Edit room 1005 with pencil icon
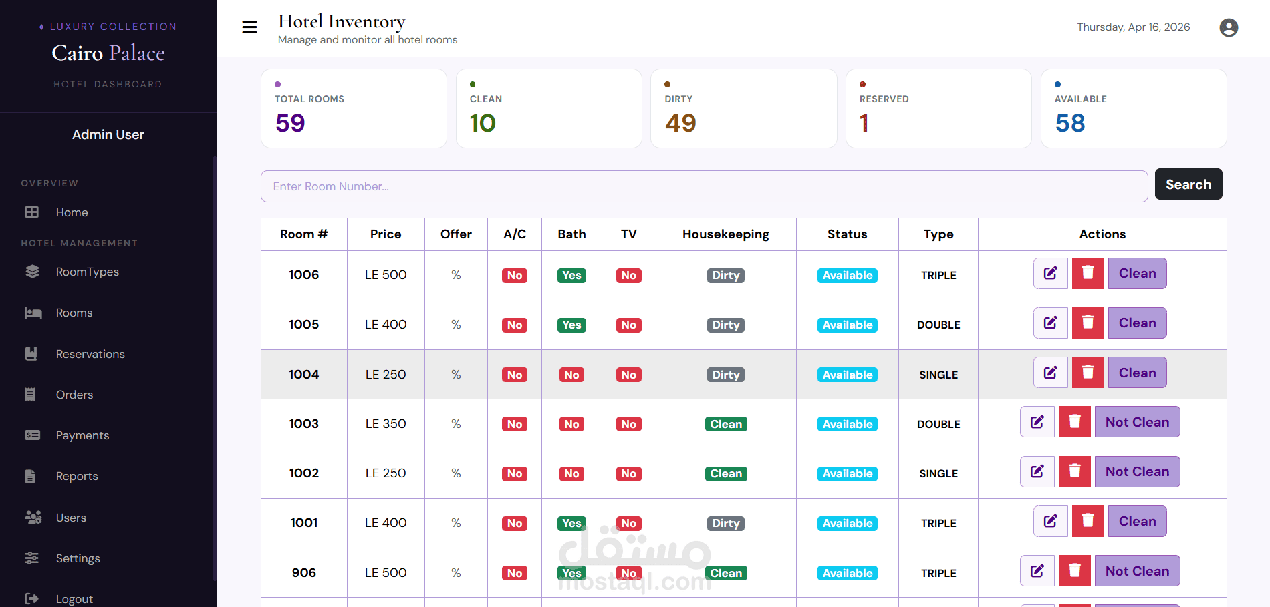 click(1051, 323)
